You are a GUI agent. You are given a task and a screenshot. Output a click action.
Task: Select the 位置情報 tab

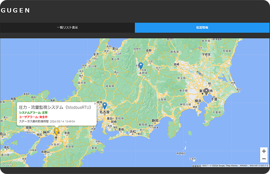click(x=202, y=27)
